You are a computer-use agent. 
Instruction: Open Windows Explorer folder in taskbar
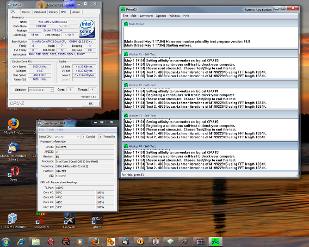pyautogui.click(x=36, y=242)
